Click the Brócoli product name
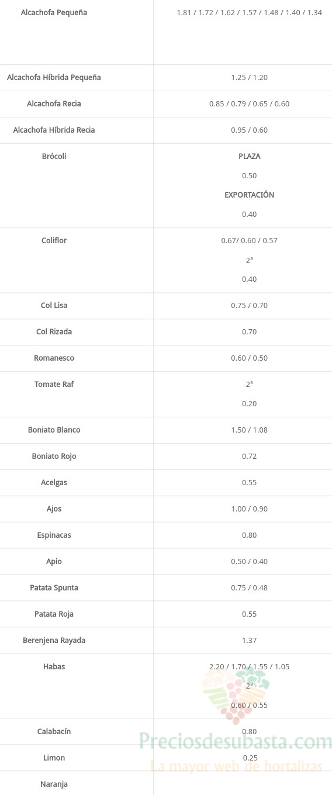This screenshot has width=332, height=795. tap(54, 156)
